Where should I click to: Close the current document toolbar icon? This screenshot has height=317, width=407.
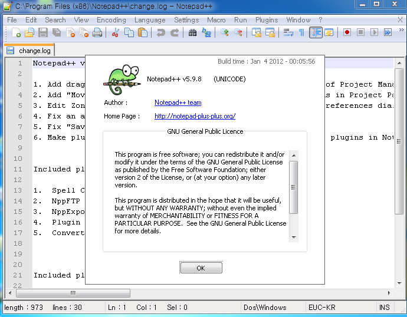click(70, 32)
